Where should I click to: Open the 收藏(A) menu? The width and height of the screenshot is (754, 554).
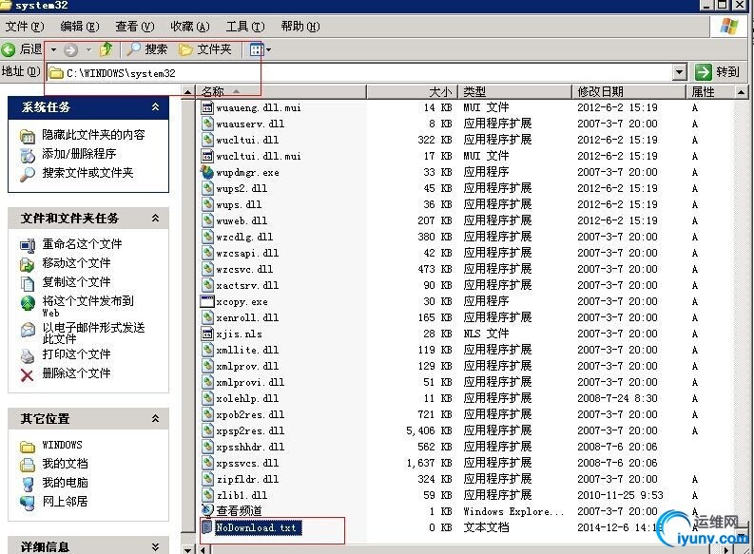(x=190, y=27)
